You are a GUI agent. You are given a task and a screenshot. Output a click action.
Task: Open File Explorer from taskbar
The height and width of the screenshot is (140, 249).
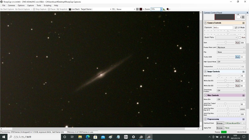(80, 137)
